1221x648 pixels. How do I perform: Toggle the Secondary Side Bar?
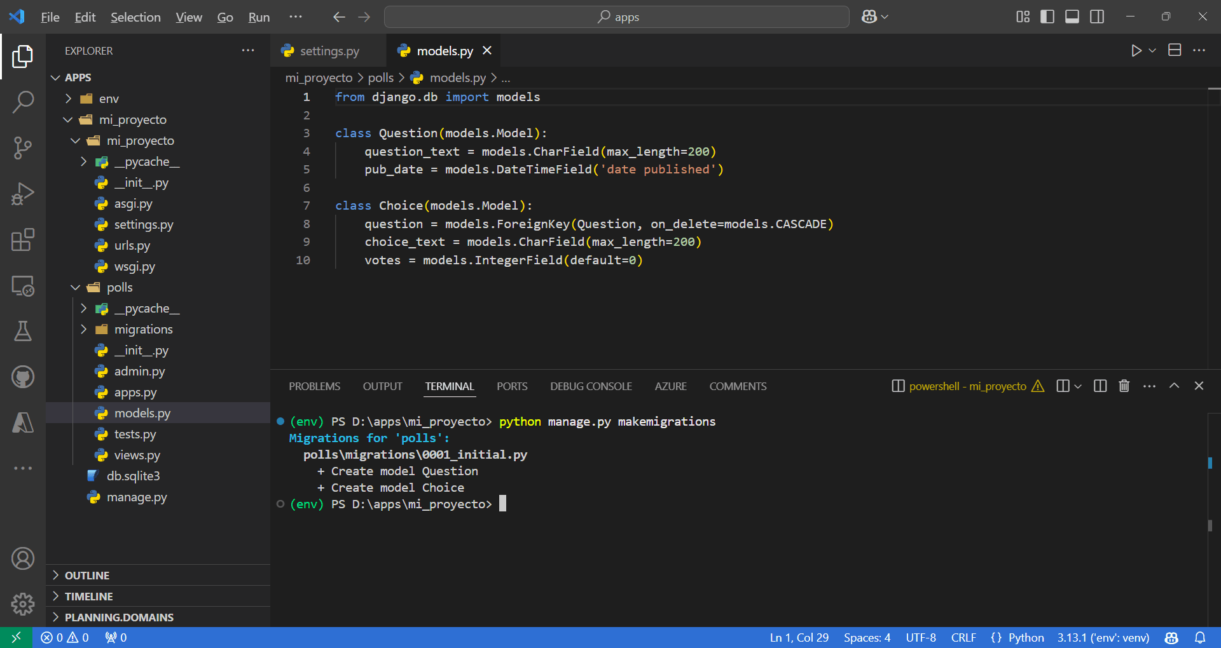1096,17
